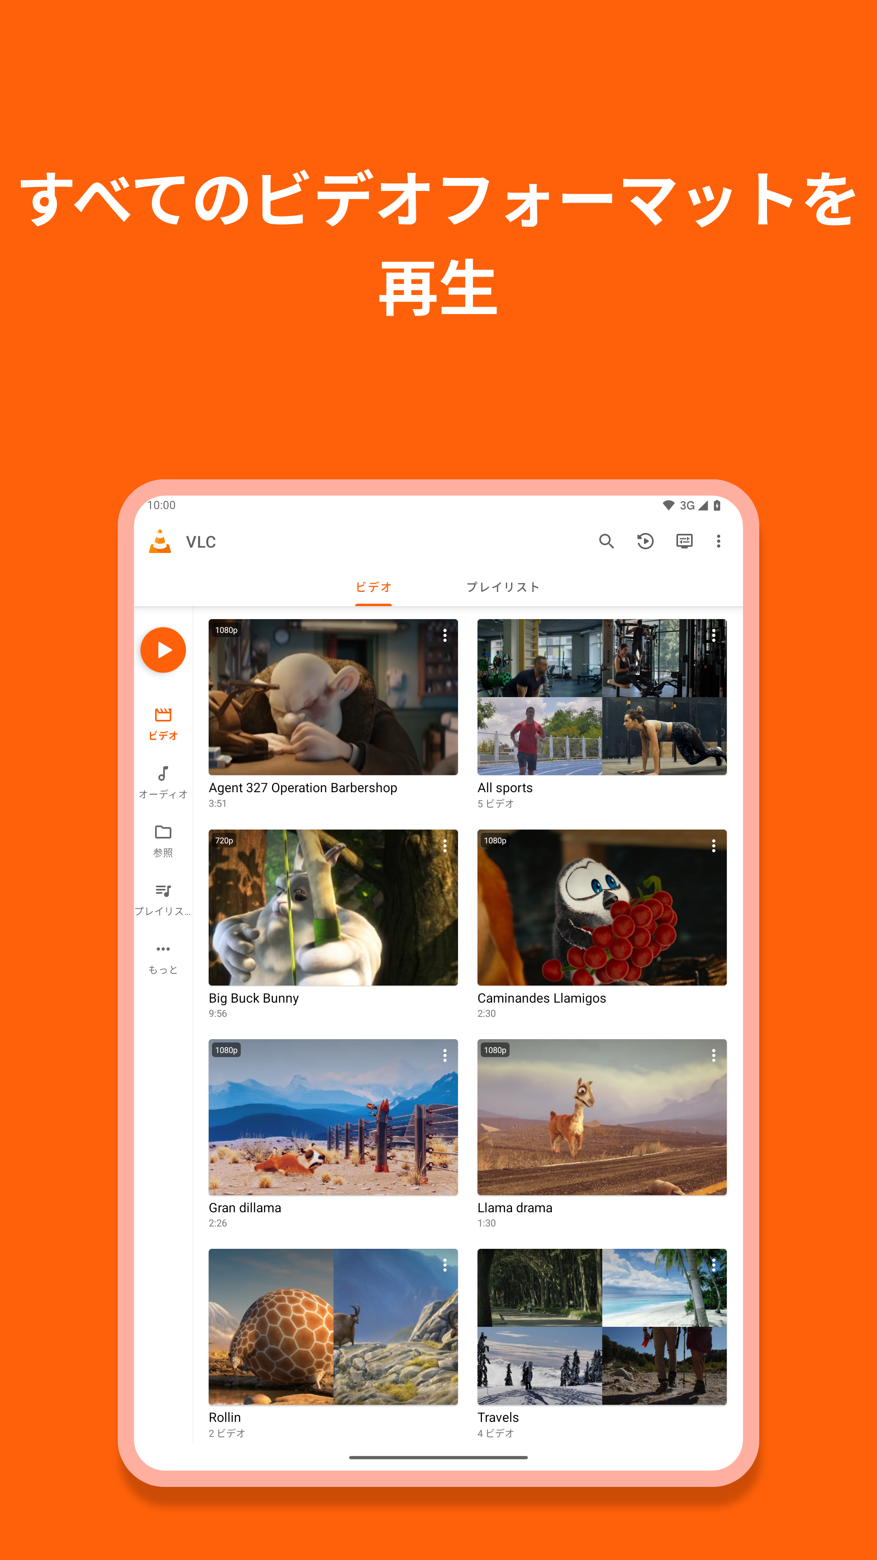Click the 5 ビデオ count under All sports
877x1560 pixels.
pos(496,804)
